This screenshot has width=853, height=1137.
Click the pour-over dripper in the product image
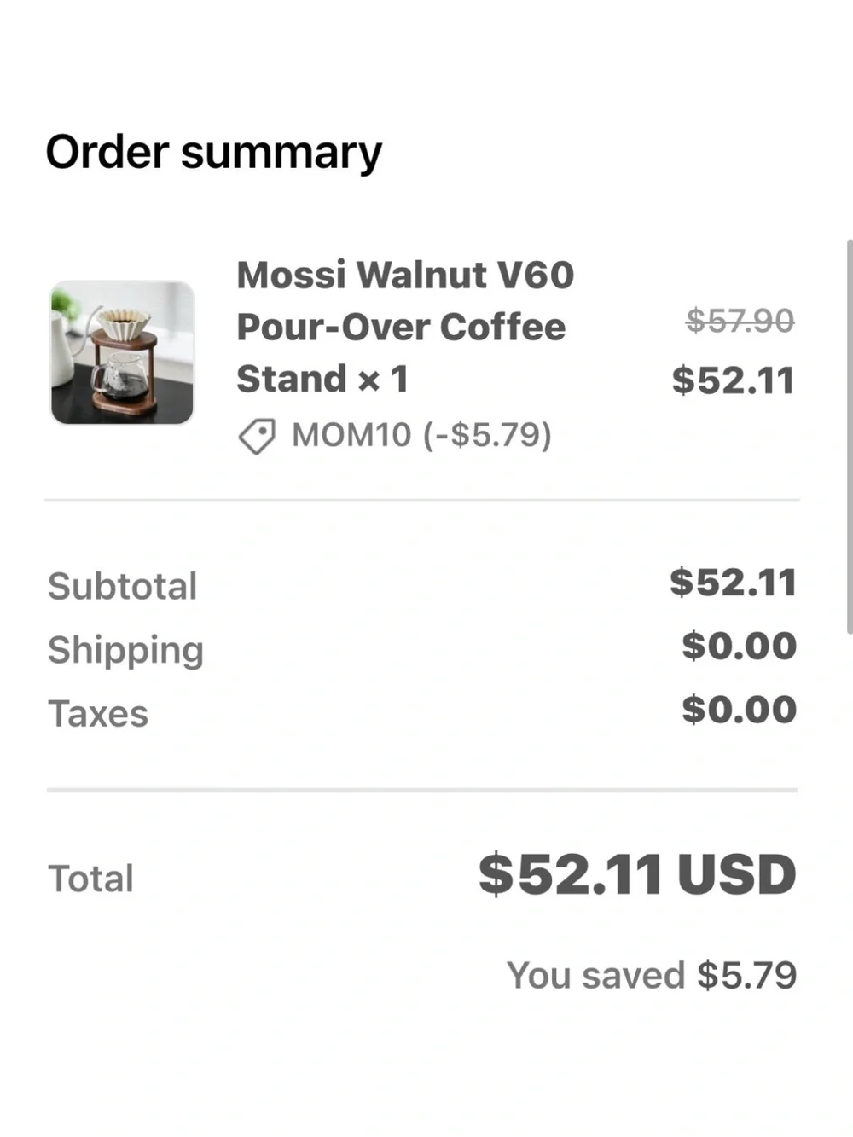point(123,324)
